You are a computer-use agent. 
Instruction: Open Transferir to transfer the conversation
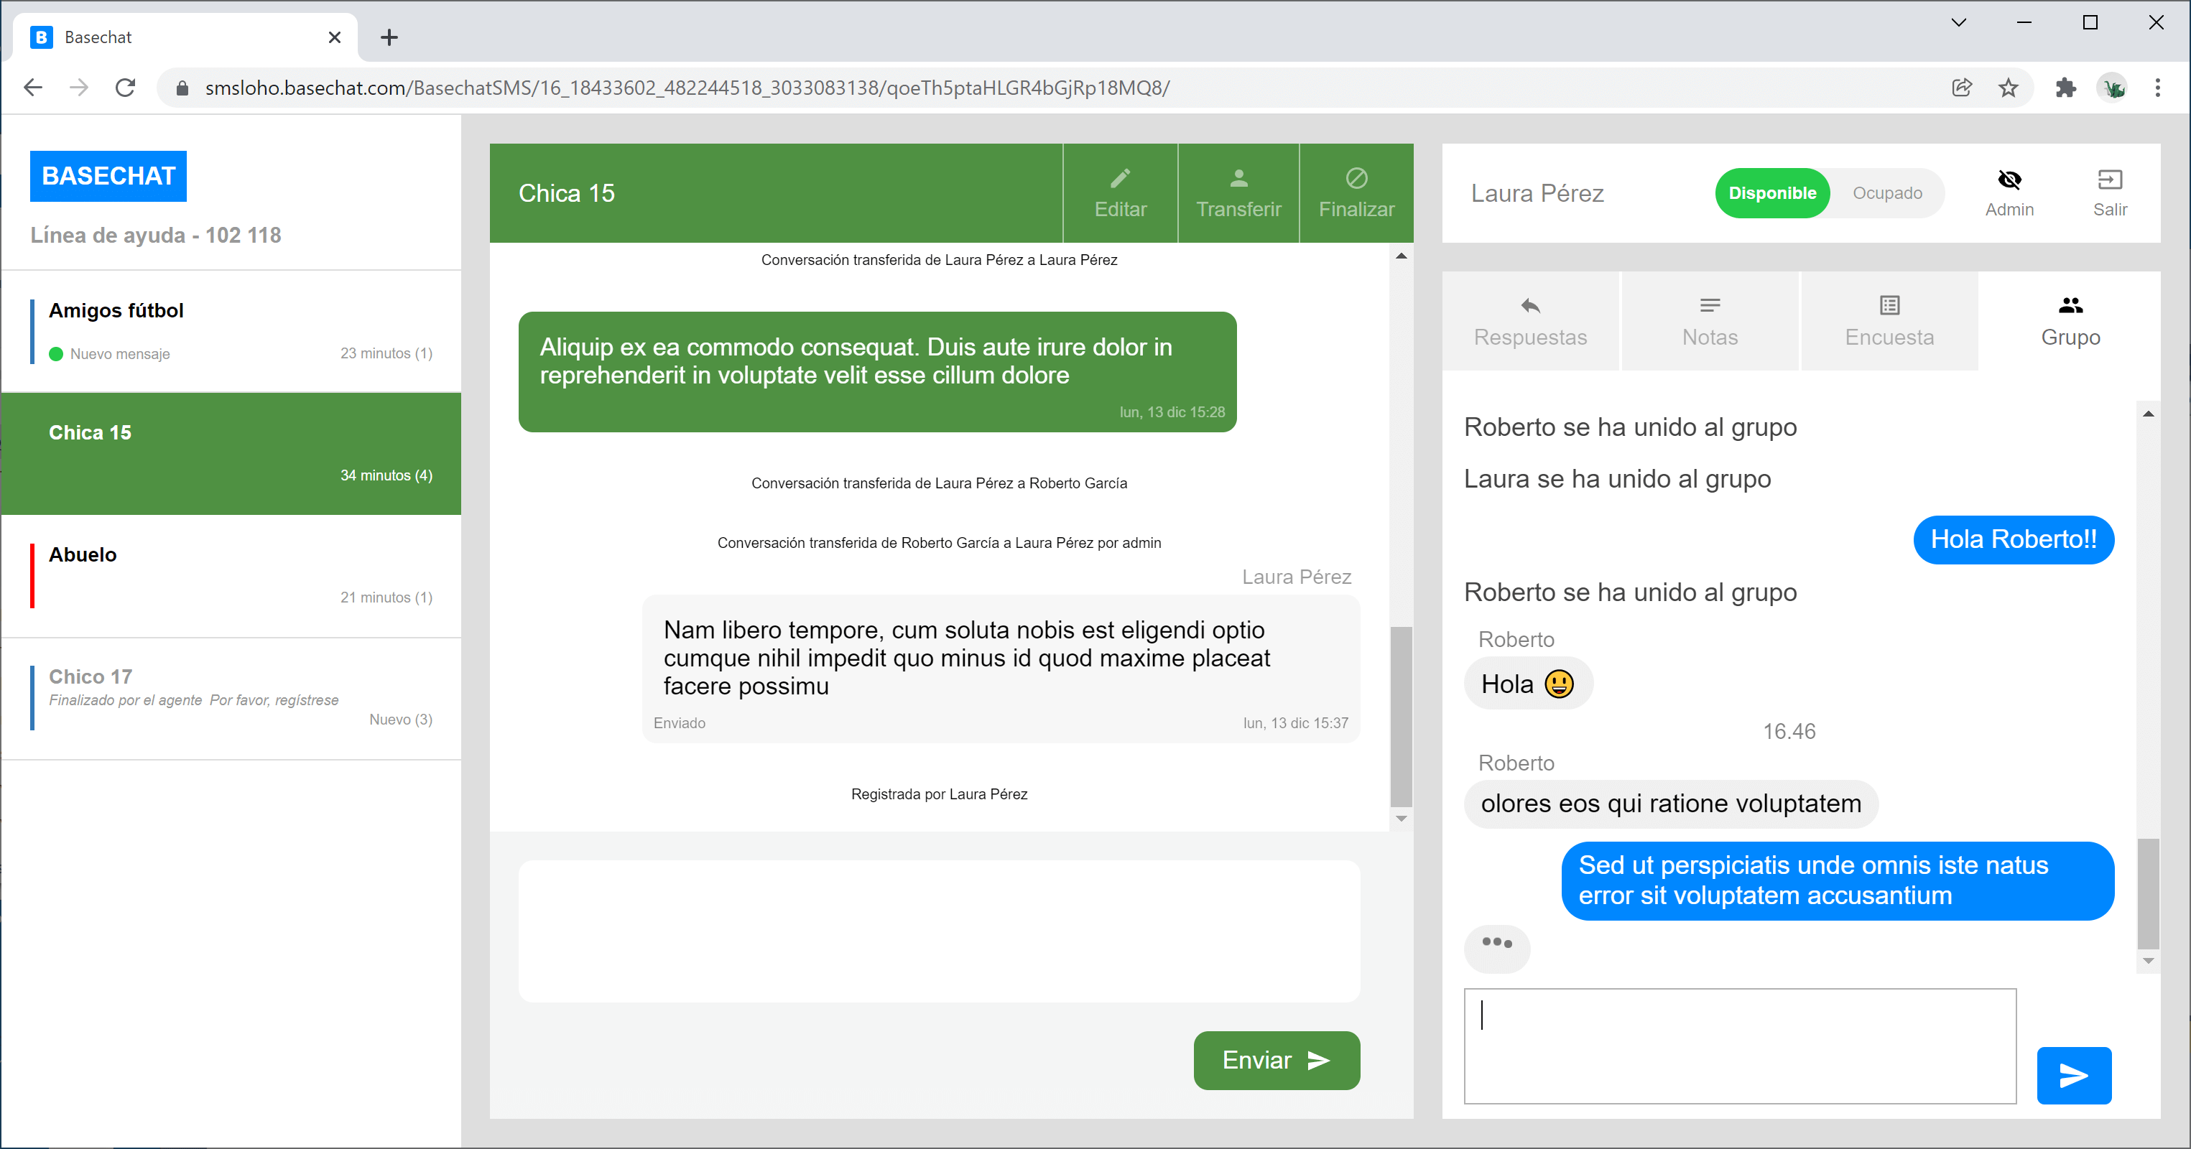pyautogui.click(x=1238, y=193)
